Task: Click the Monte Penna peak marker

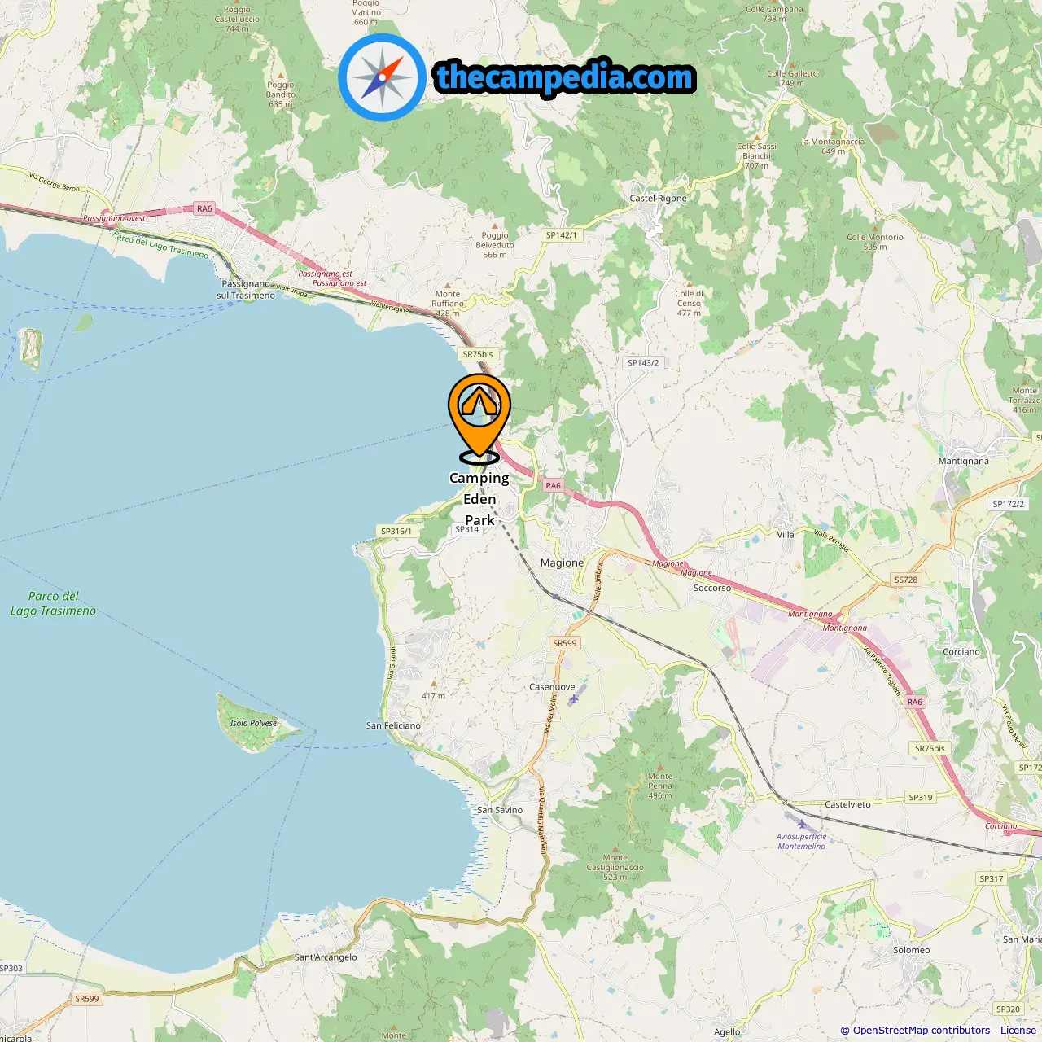Action: pyautogui.click(x=661, y=768)
